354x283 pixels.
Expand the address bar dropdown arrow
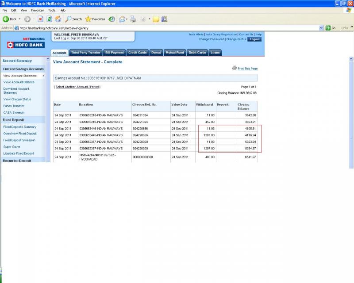coord(321,28)
